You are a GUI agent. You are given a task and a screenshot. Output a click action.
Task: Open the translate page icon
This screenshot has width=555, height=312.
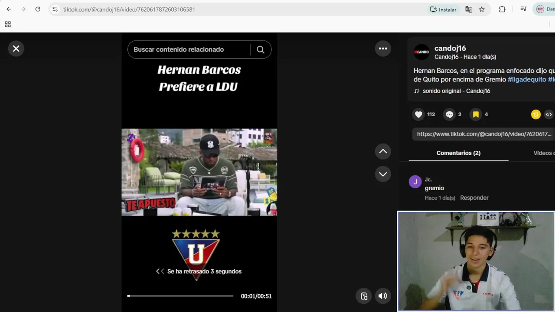[469, 9]
